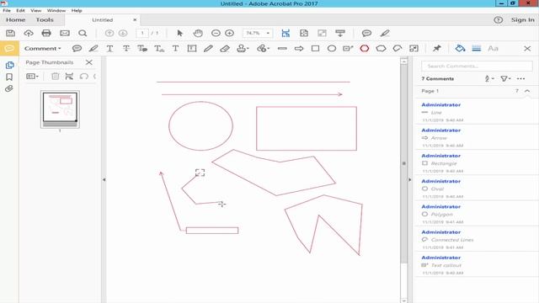
Task: Click the fit one full page icon
Action: coord(304,33)
